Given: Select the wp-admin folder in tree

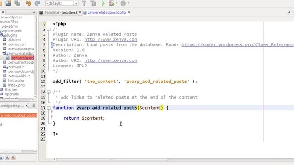Looking at the screenshot, I should [10, 26].
